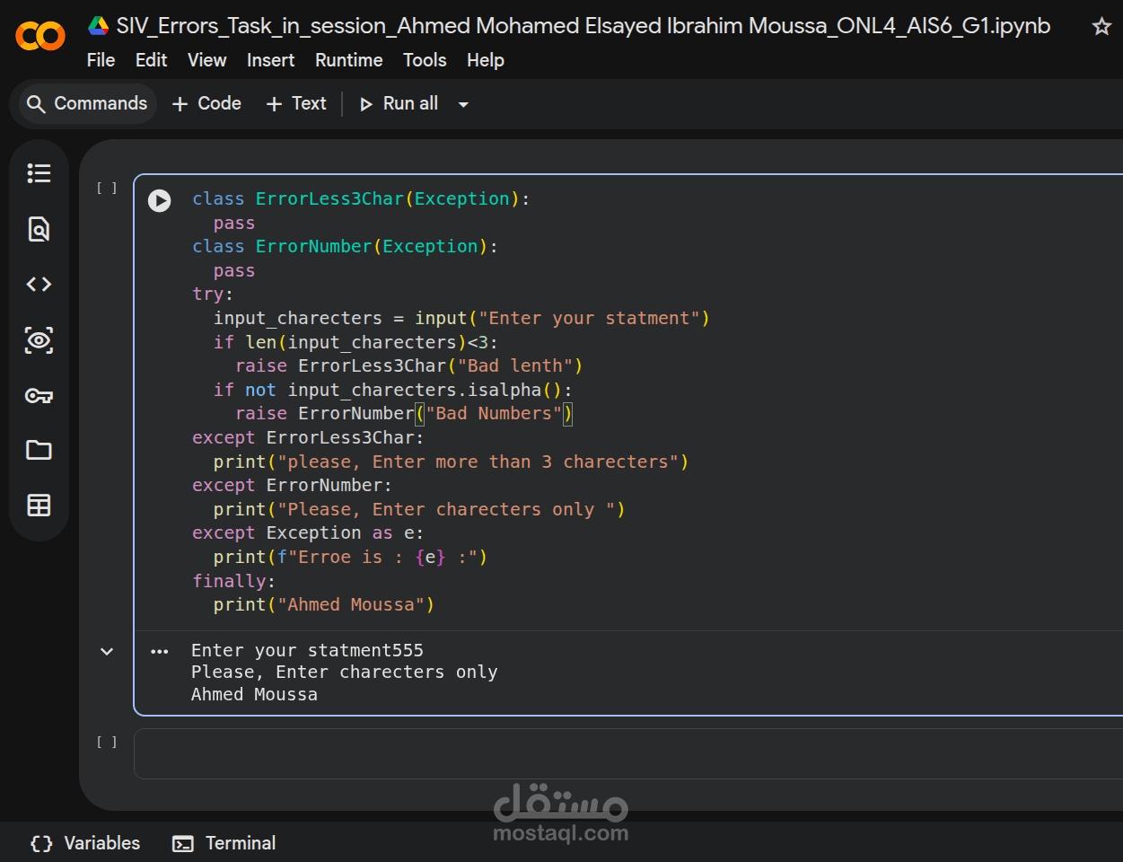This screenshot has width=1123, height=862.
Task: Open the table of contents sidebar icon
Action: (39, 173)
